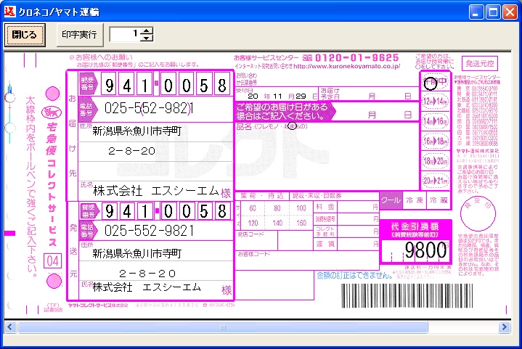Click the size 80 cell
Viewport: 522px width, 349px height.
click(277, 208)
